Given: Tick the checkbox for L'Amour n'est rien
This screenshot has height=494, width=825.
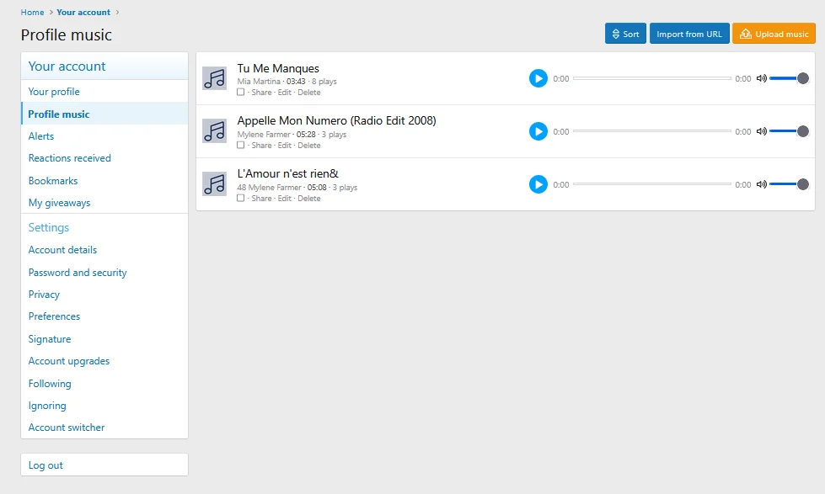Looking at the screenshot, I should [x=240, y=198].
